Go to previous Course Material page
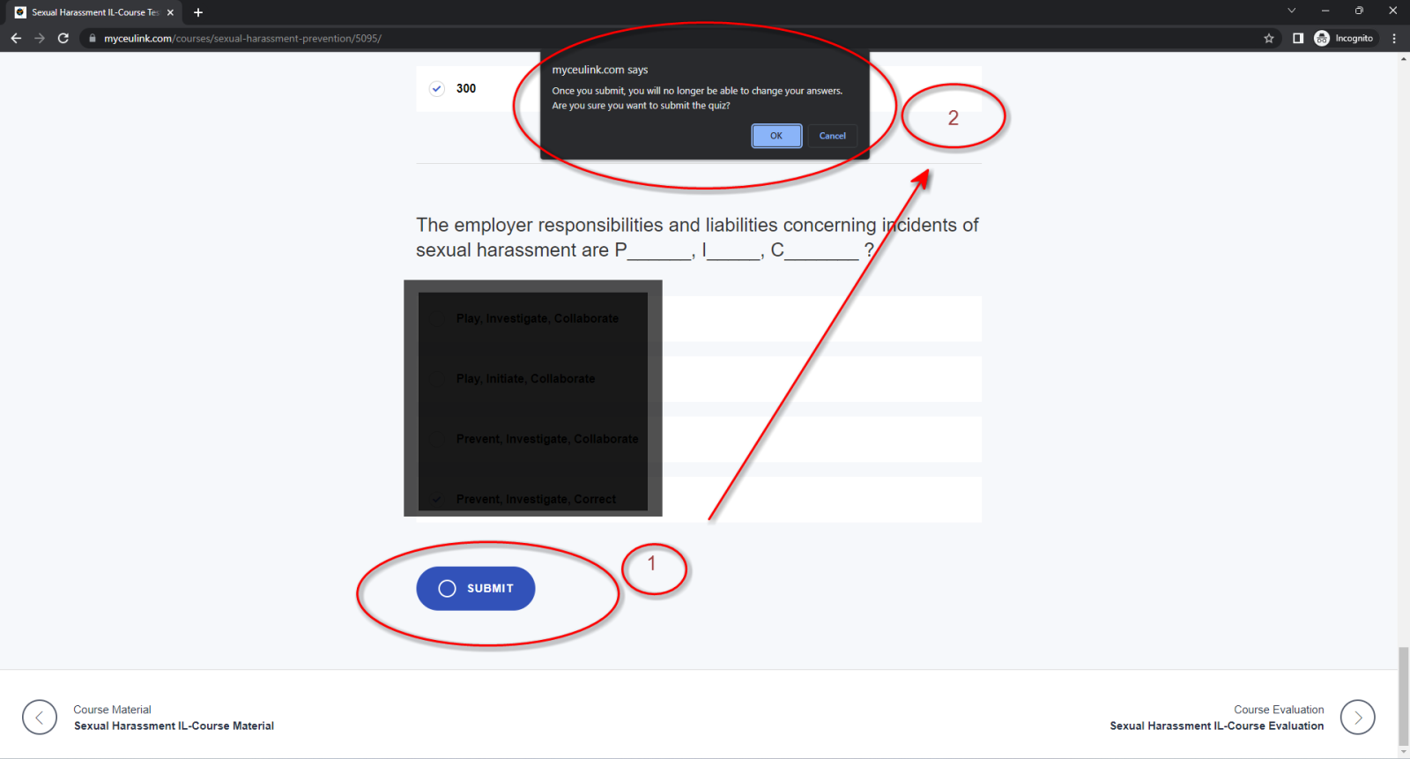The height and width of the screenshot is (759, 1410). coord(40,718)
